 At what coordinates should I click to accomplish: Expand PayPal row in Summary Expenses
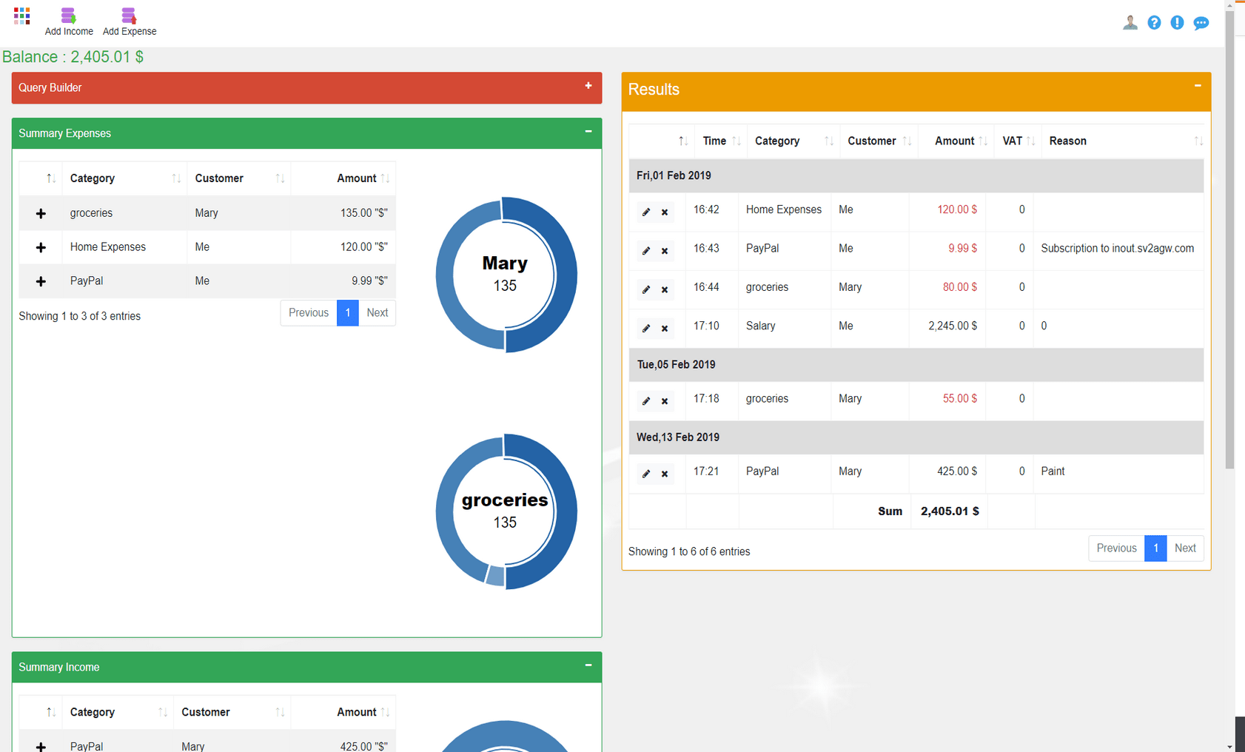click(x=41, y=282)
